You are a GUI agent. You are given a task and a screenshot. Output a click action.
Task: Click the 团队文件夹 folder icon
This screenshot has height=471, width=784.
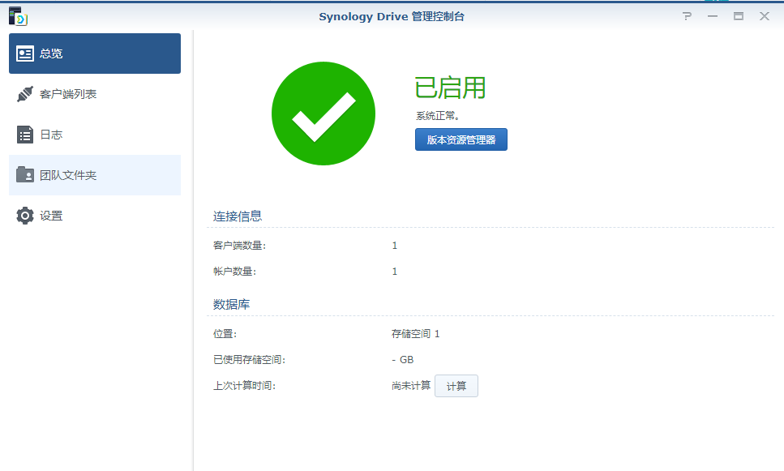pyautogui.click(x=25, y=174)
